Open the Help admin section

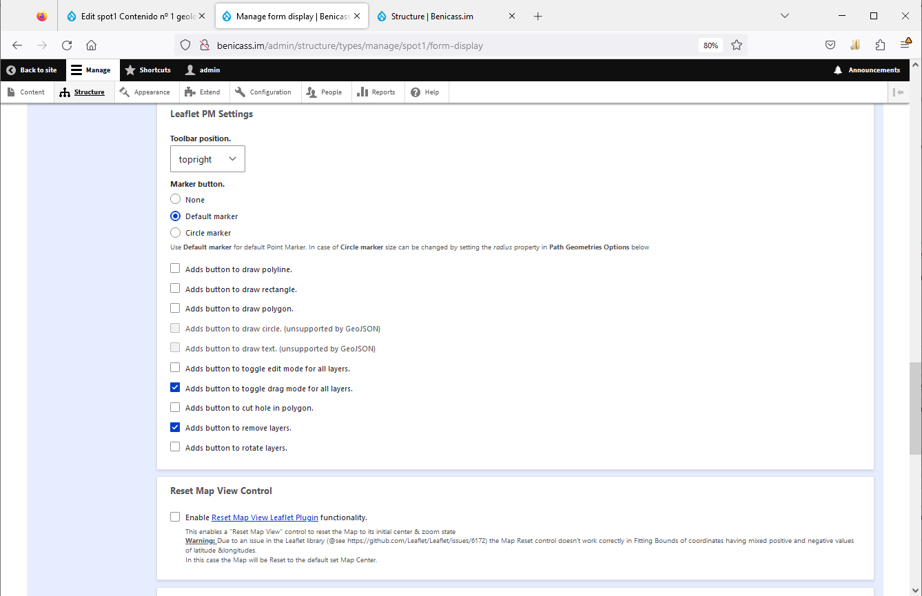pyautogui.click(x=425, y=92)
